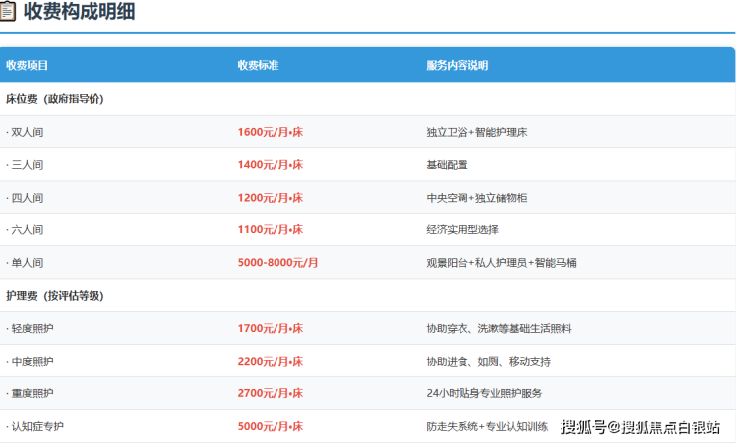Click the 24小时贴身专业照护服务 description
736x443 pixels.
tap(484, 393)
